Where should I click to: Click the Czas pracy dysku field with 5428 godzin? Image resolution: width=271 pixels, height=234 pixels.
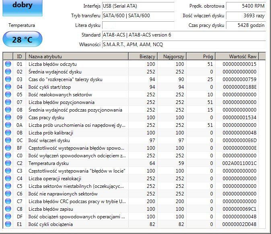[246, 25]
